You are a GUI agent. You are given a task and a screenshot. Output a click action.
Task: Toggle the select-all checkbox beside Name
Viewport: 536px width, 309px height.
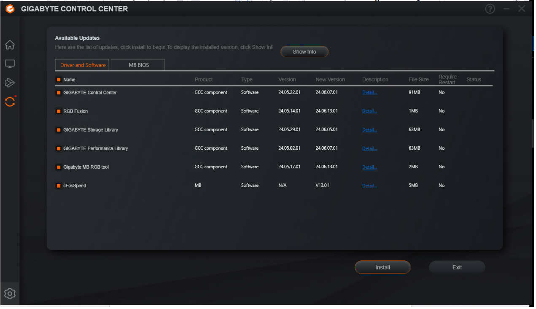[59, 80]
